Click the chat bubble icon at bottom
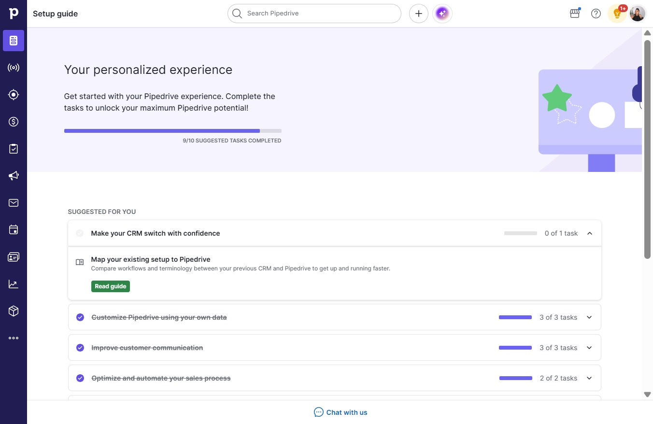Image resolution: width=653 pixels, height=424 pixels. pyautogui.click(x=319, y=412)
